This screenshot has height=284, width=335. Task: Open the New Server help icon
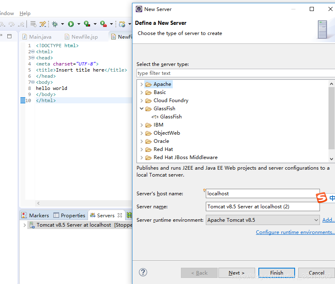point(143,272)
